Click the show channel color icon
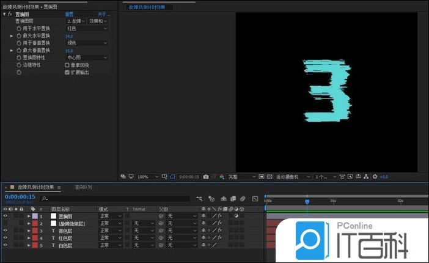 (x=222, y=177)
